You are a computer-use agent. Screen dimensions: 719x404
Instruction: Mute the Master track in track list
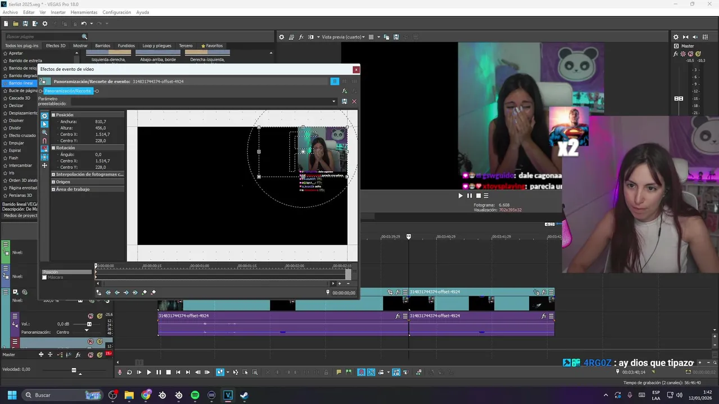coord(90,355)
